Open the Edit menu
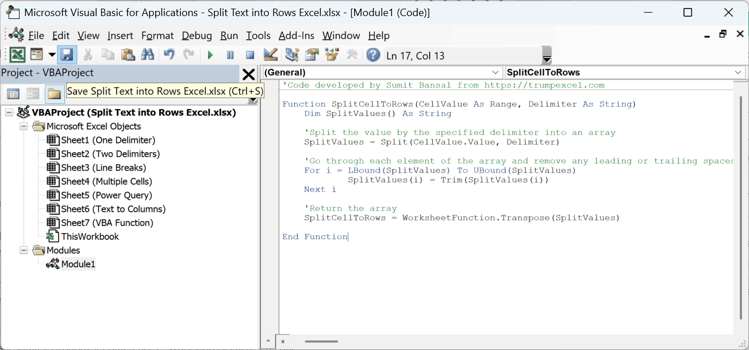Screen dimensions: 749x350 click(x=61, y=36)
